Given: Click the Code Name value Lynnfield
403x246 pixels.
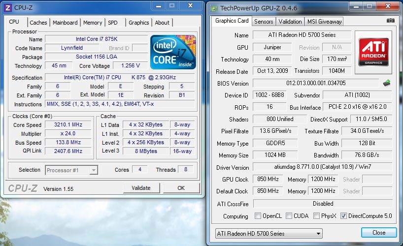Looking at the screenshot, I should (x=72, y=48).
